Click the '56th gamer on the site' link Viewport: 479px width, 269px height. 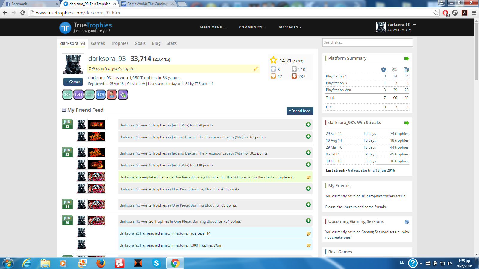pyautogui.click(x=251, y=177)
